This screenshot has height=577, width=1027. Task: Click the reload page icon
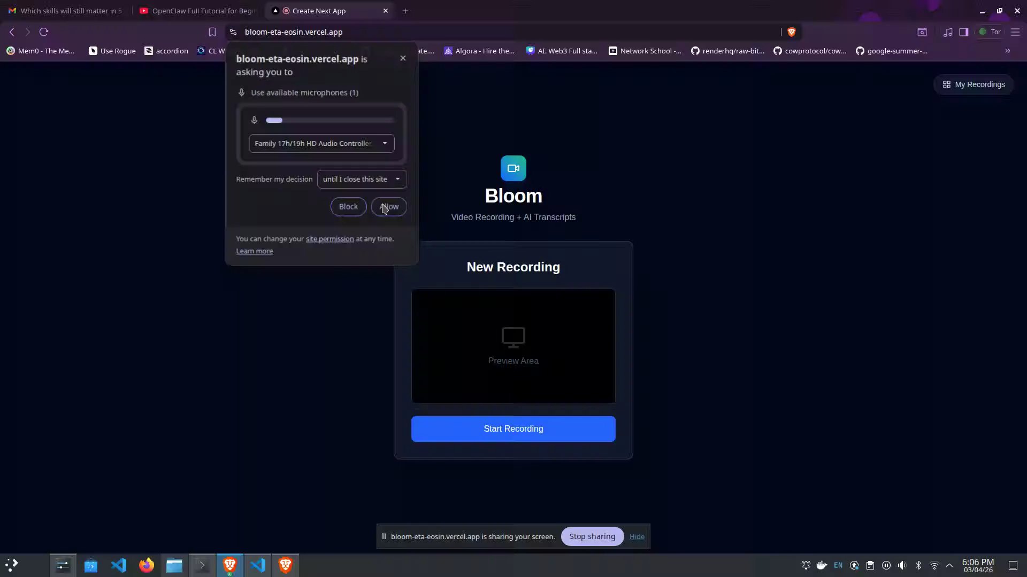click(44, 32)
